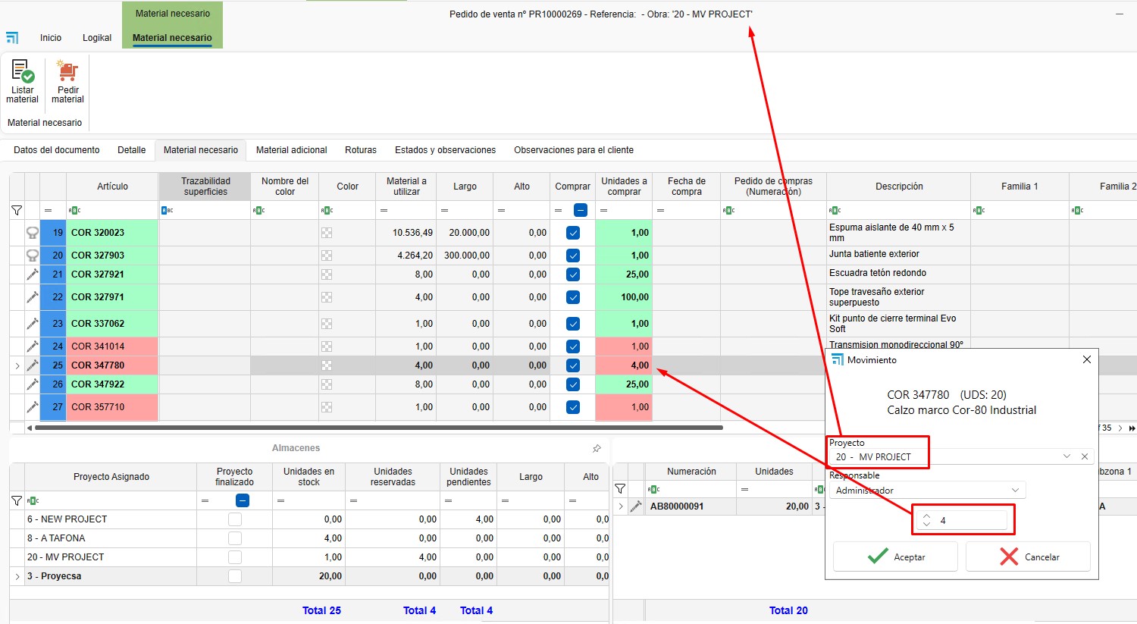Viewport: 1137px width, 624px height.
Task: Toggle the Comprar checkbox for COR 327903
Action: (x=573, y=256)
